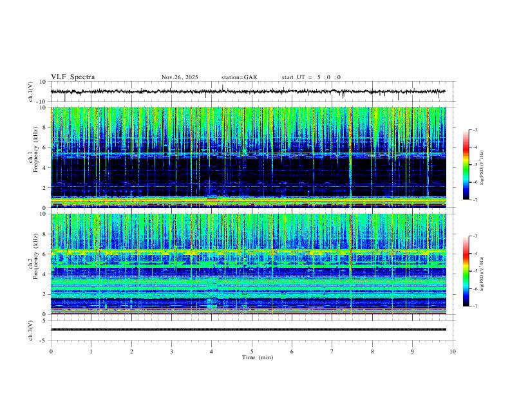
Task: Click time axis tick label 4
Action: 212,352
